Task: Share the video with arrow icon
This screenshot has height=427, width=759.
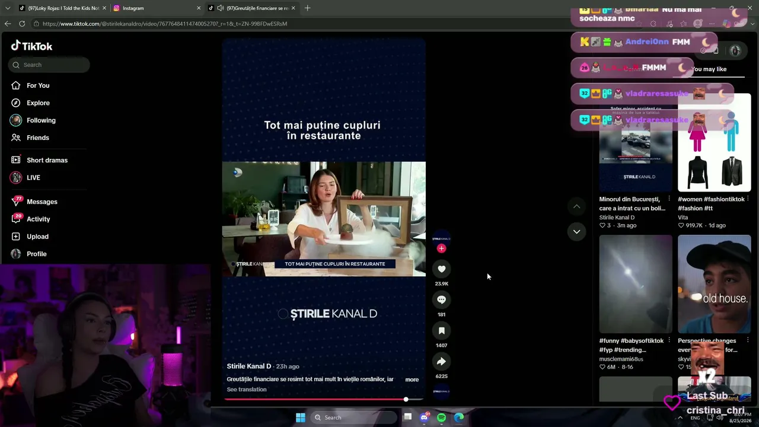Action: (x=441, y=362)
